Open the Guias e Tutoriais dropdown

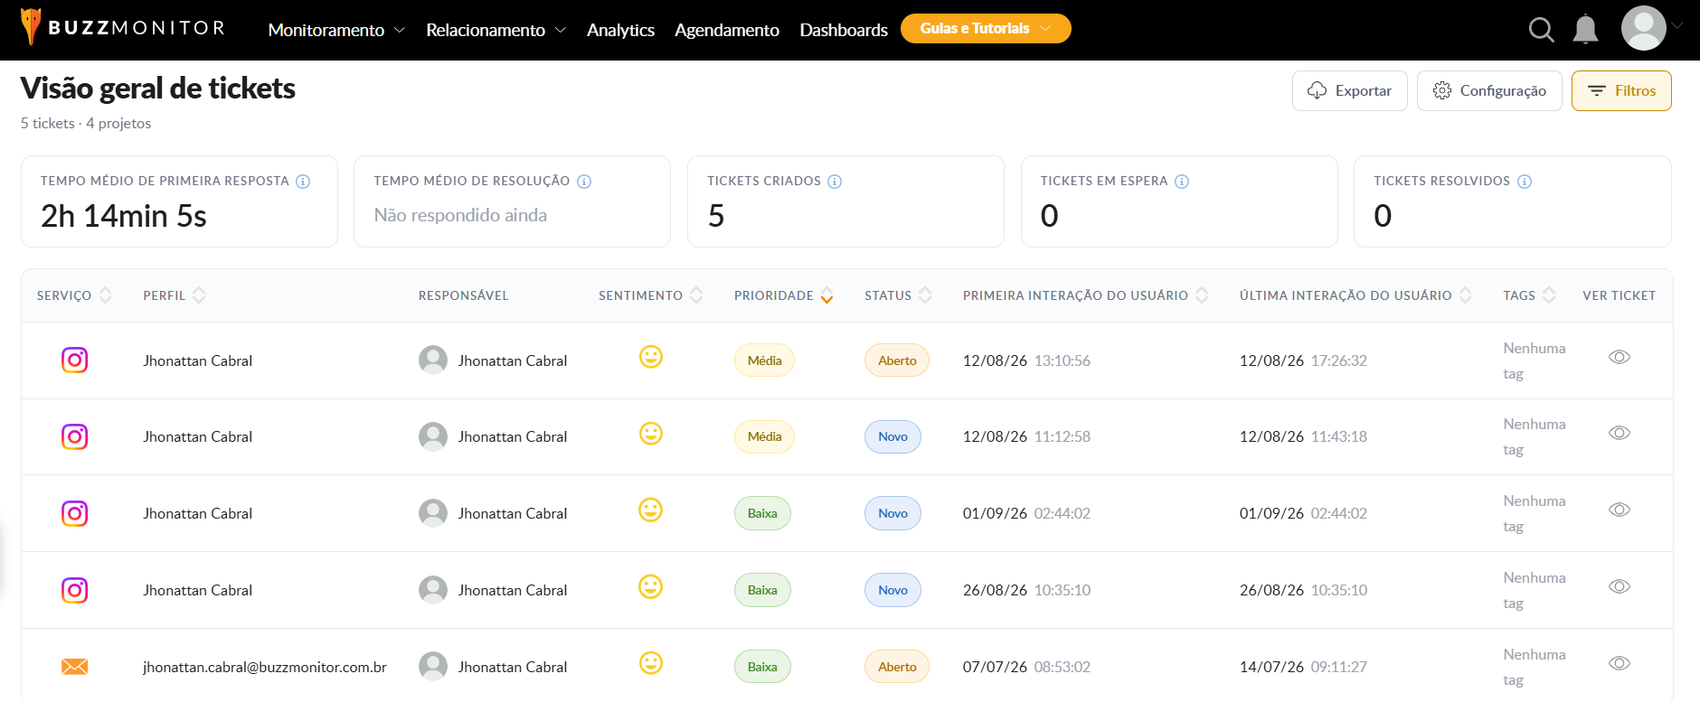986,28
